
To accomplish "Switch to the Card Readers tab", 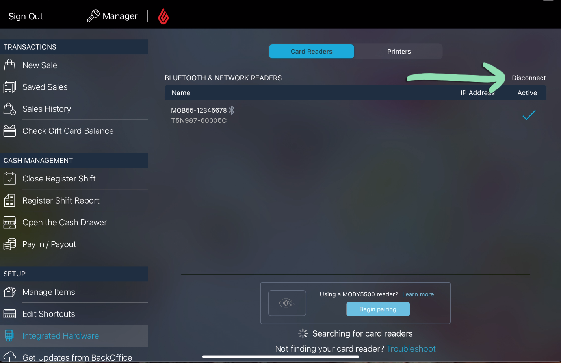I will (x=311, y=52).
